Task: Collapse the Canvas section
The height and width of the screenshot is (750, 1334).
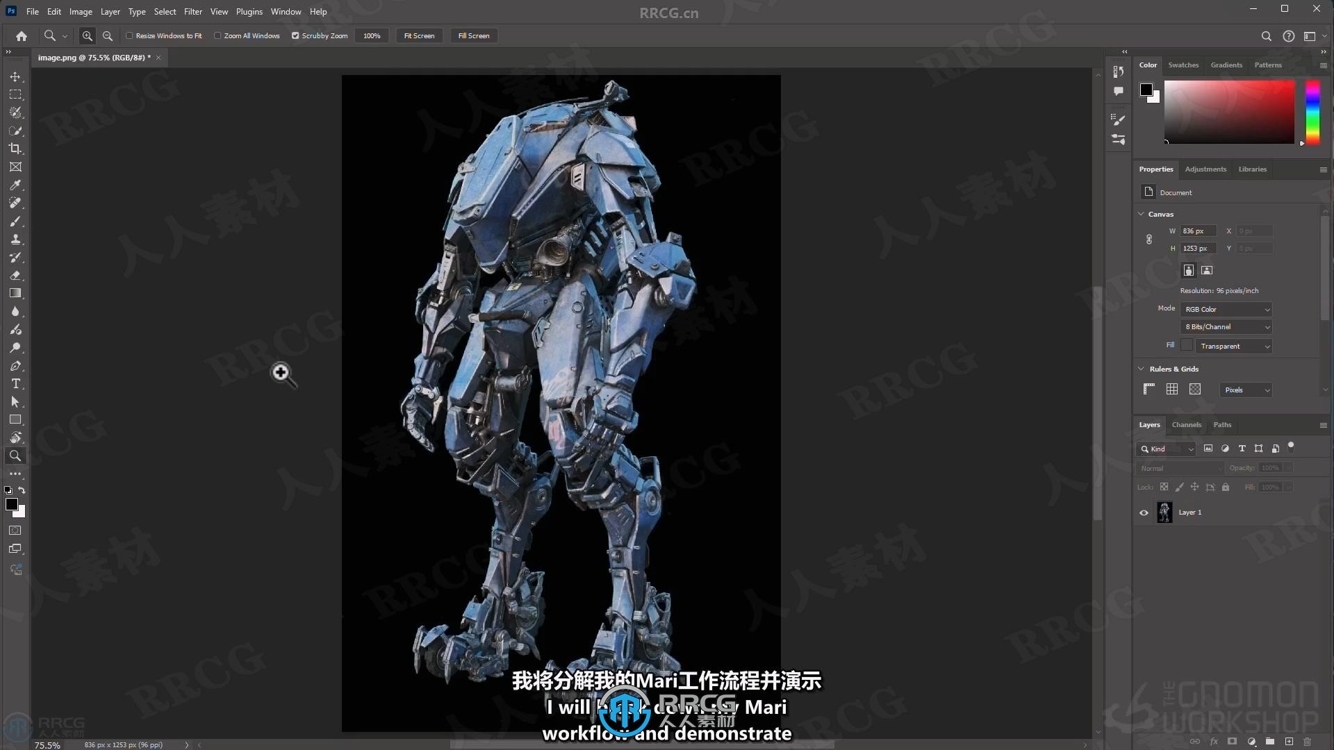Action: (1141, 214)
